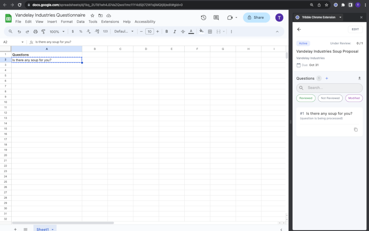Open text color picker

[x=191, y=31]
